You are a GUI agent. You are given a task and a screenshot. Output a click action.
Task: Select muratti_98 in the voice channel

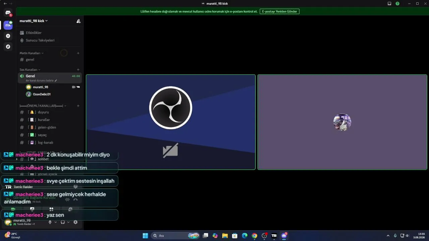53,87
